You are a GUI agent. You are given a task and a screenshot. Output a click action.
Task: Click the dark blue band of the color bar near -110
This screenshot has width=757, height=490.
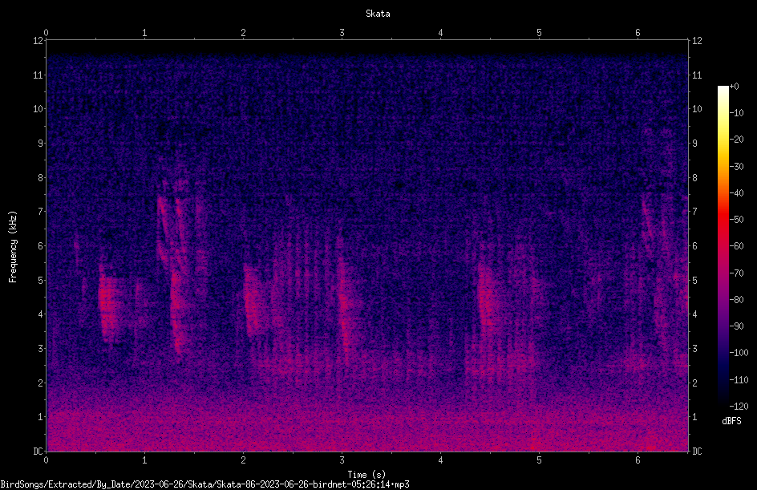[723, 379]
